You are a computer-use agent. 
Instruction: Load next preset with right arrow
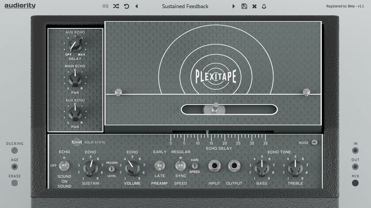233,6
